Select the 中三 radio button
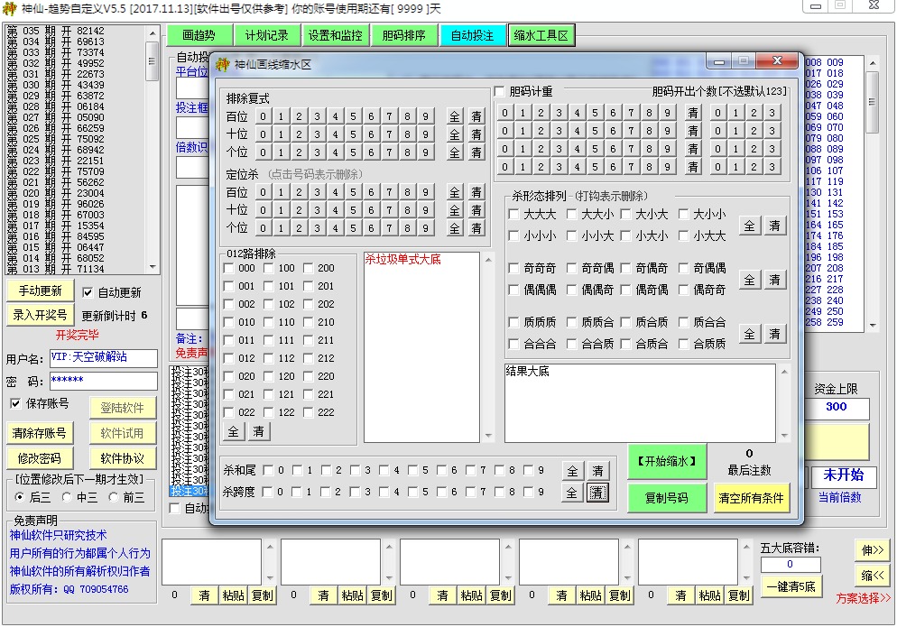 (67, 497)
